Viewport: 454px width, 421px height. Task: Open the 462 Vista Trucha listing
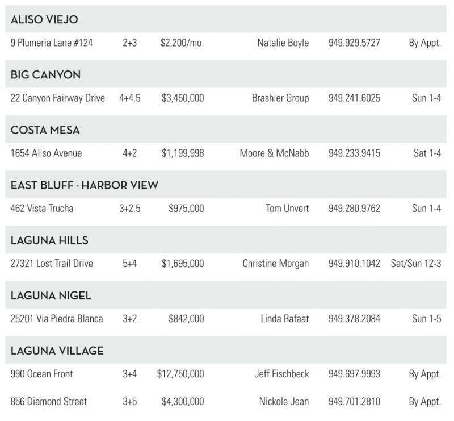tap(42, 209)
